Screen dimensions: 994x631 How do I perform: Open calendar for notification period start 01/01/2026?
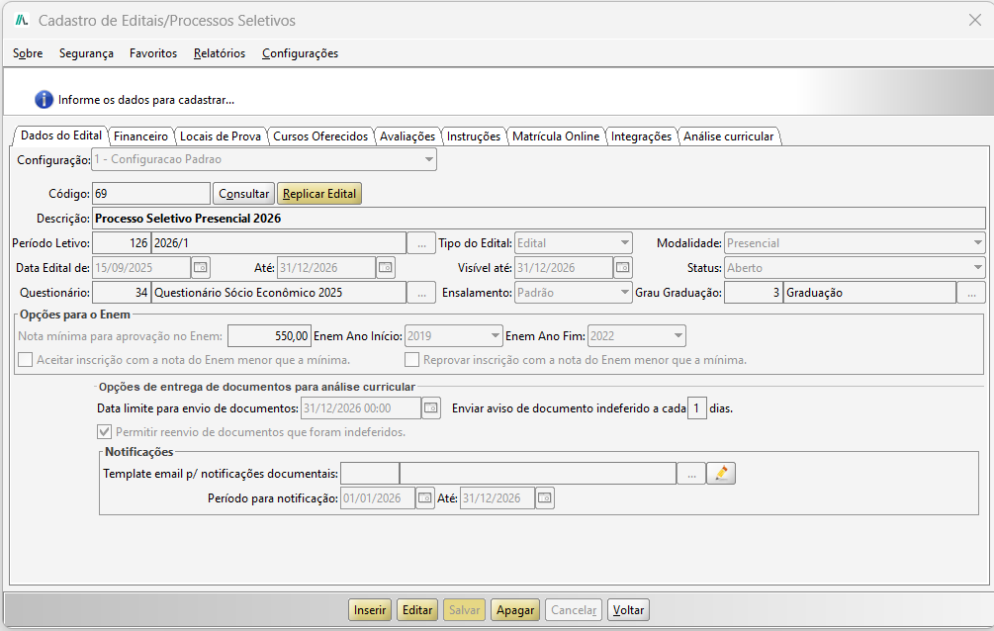tap(424, 497)
